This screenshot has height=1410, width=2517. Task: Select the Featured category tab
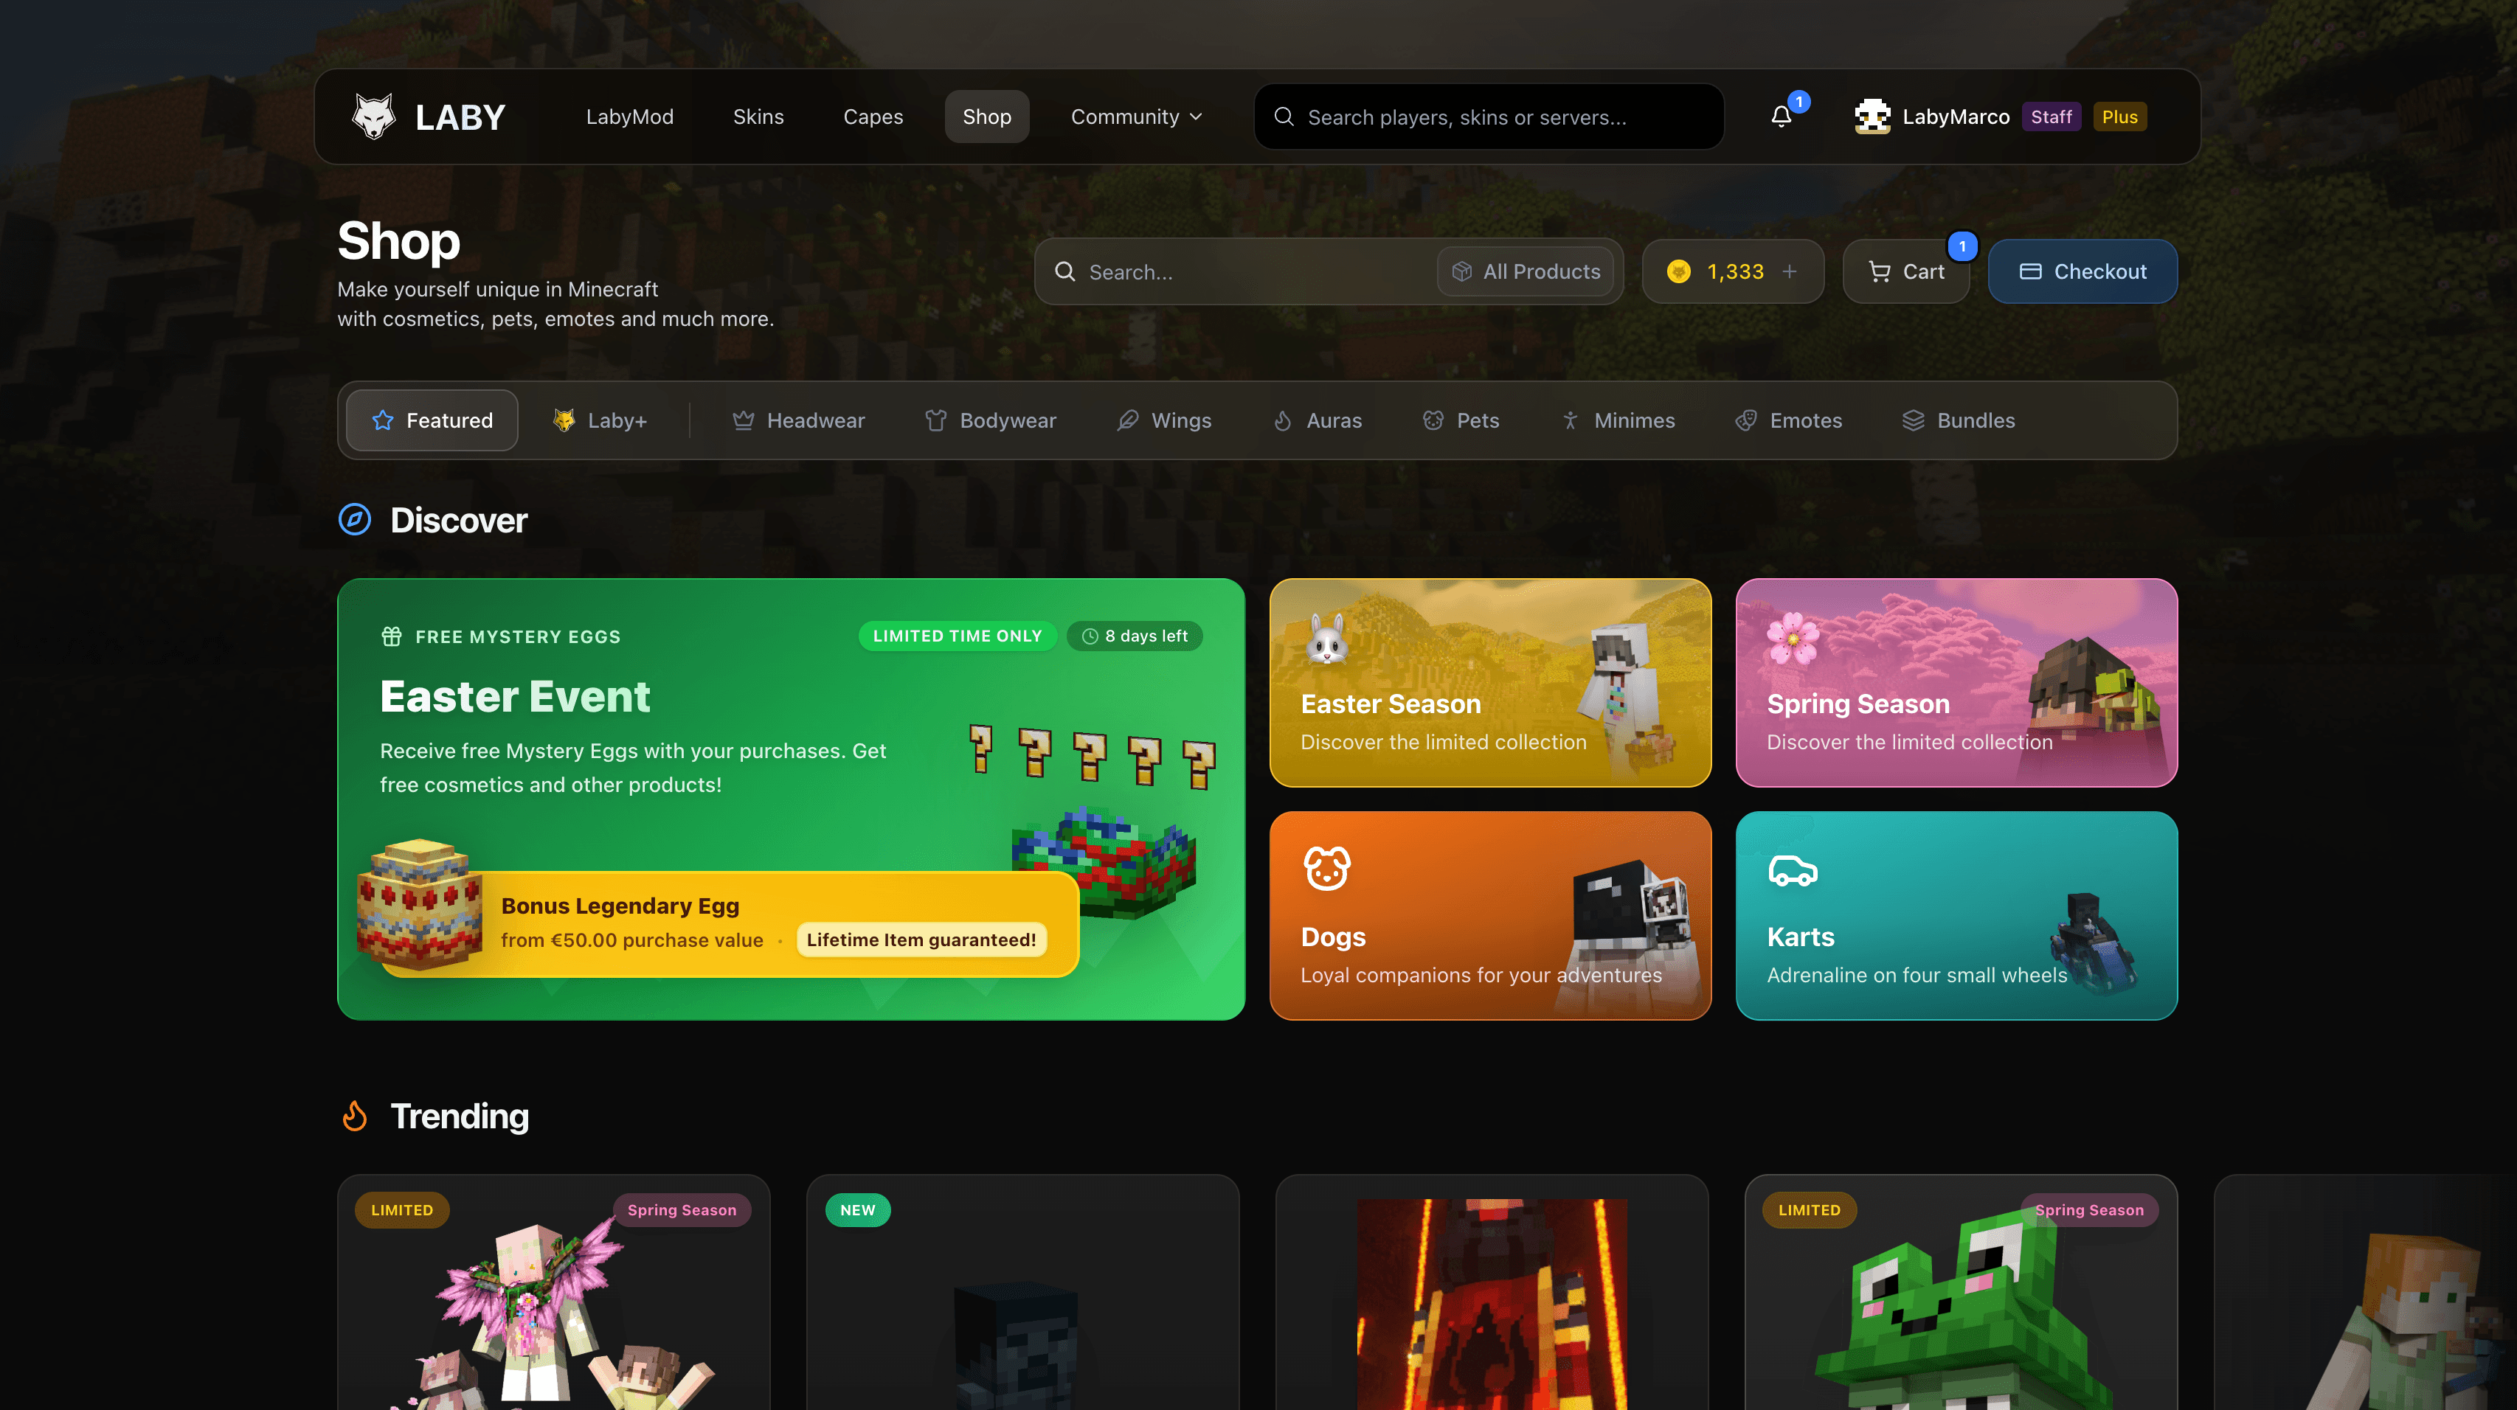click(x=432, y=420)
